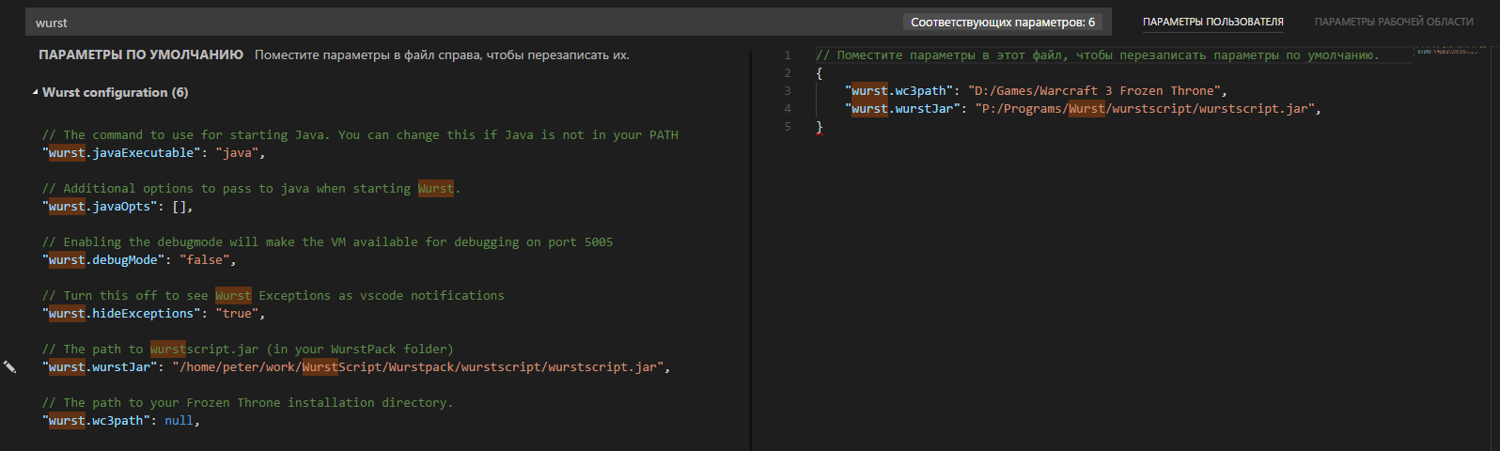Click the closing brace on line 5
Viewport: 1500px width, 451px height.
coord(820,127)
